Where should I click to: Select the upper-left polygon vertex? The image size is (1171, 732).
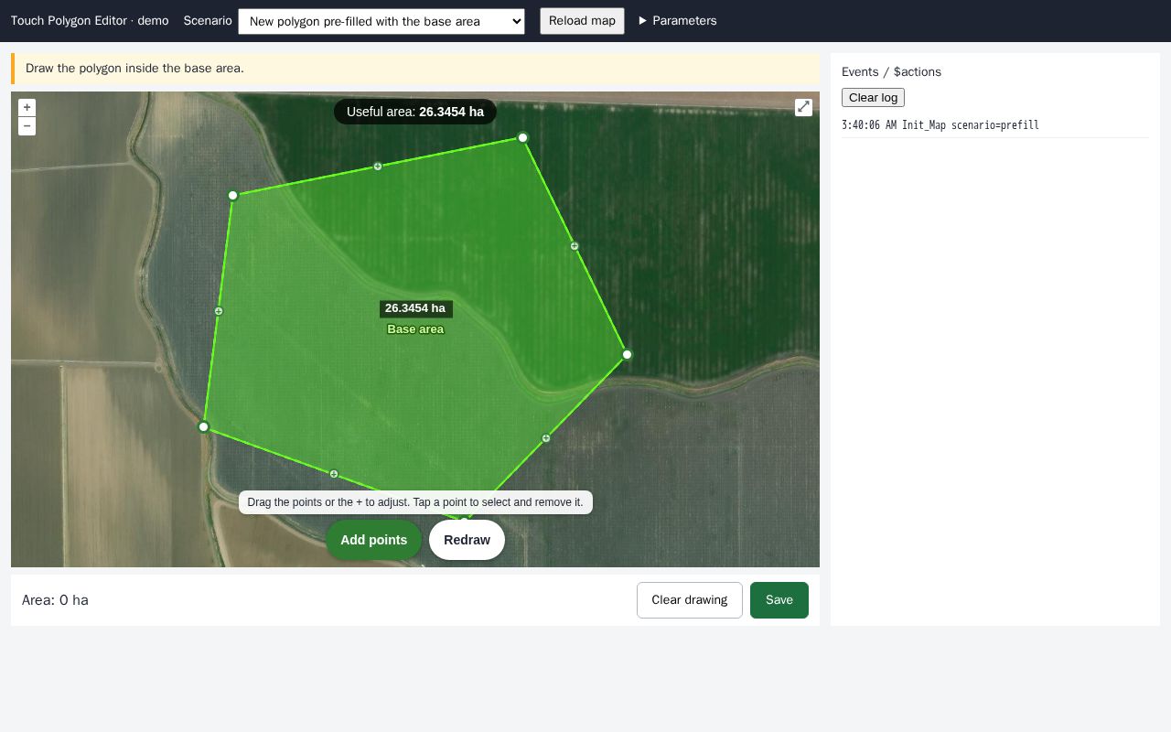tap(232, 196)
